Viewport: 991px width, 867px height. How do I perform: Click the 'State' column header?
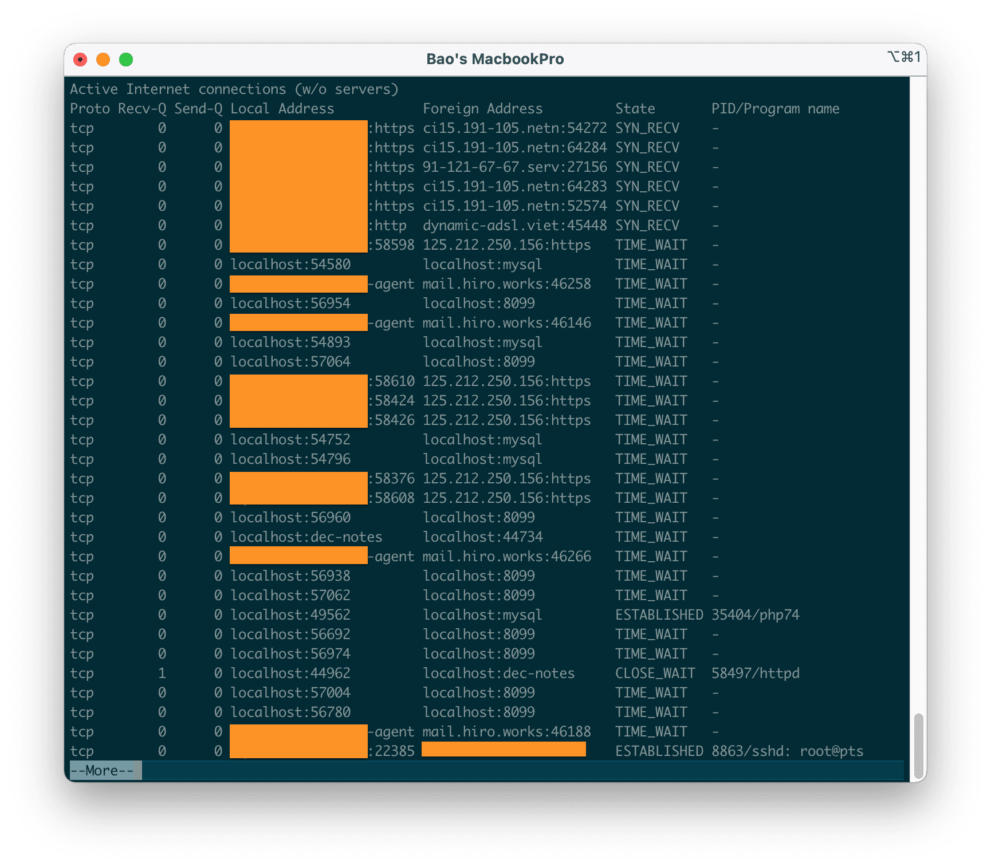(x=635, y=109)
